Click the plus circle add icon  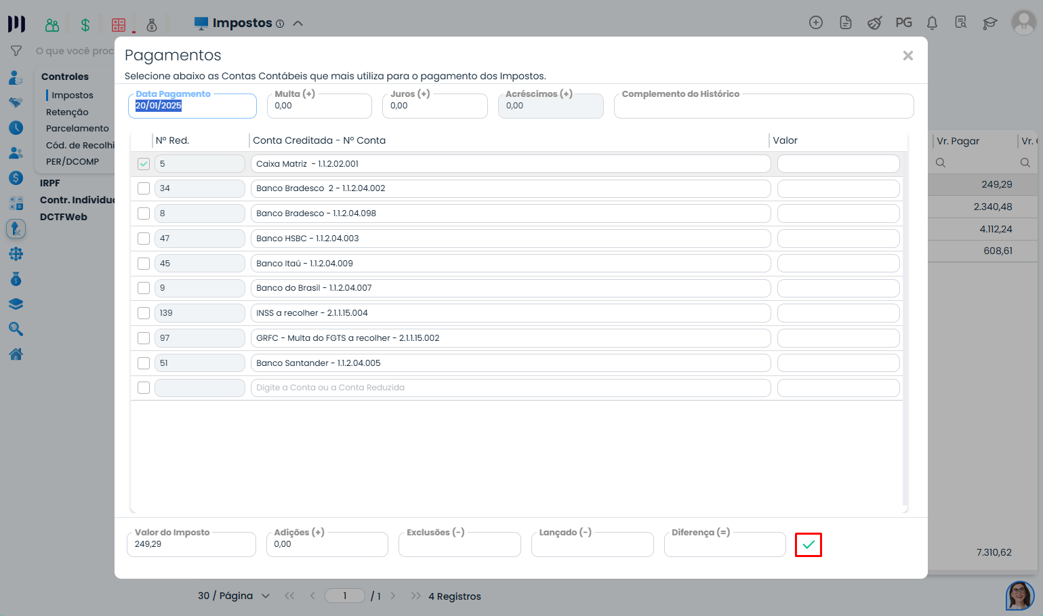[816, 23]
